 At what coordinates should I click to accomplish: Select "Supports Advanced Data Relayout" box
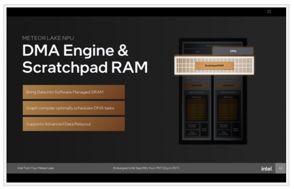(74, 124)
